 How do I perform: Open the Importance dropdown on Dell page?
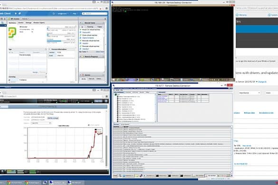point(249,93)
